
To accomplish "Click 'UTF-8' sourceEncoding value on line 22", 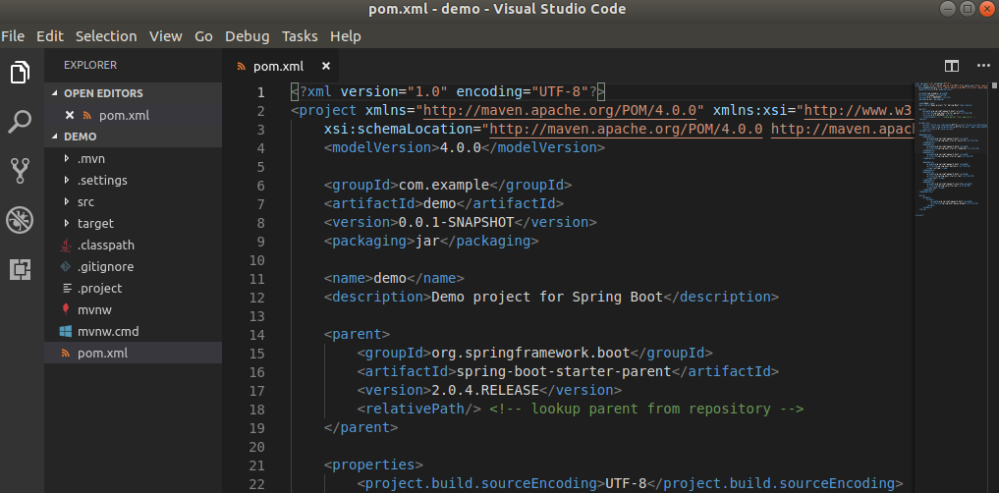I will point(626,483).
